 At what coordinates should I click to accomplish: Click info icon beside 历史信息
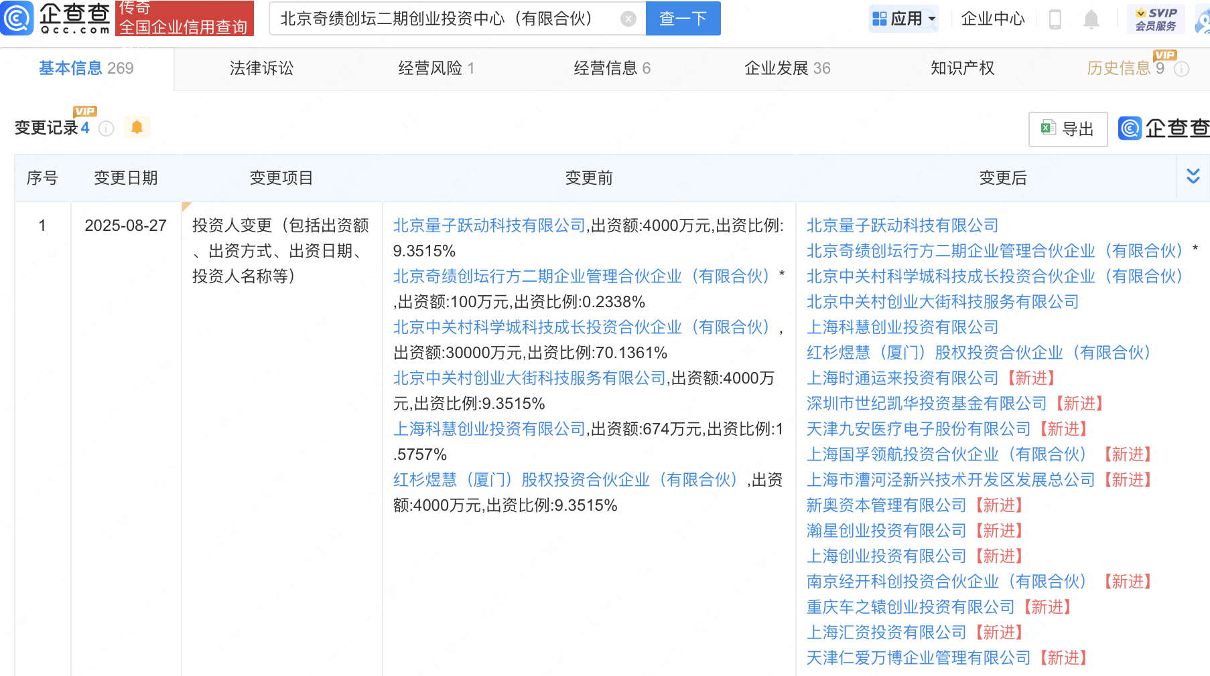click(1182, 69)
